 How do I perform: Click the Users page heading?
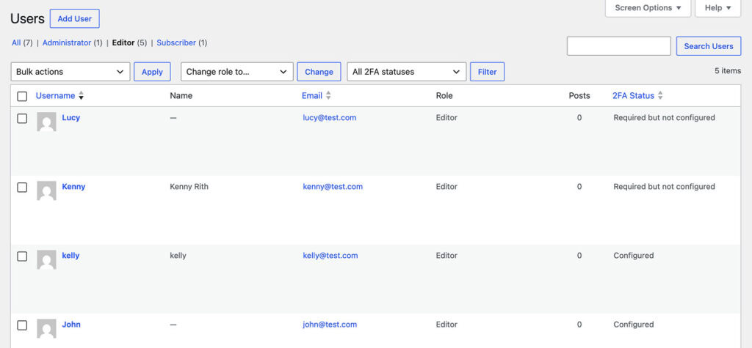click(x=27, y=18)
